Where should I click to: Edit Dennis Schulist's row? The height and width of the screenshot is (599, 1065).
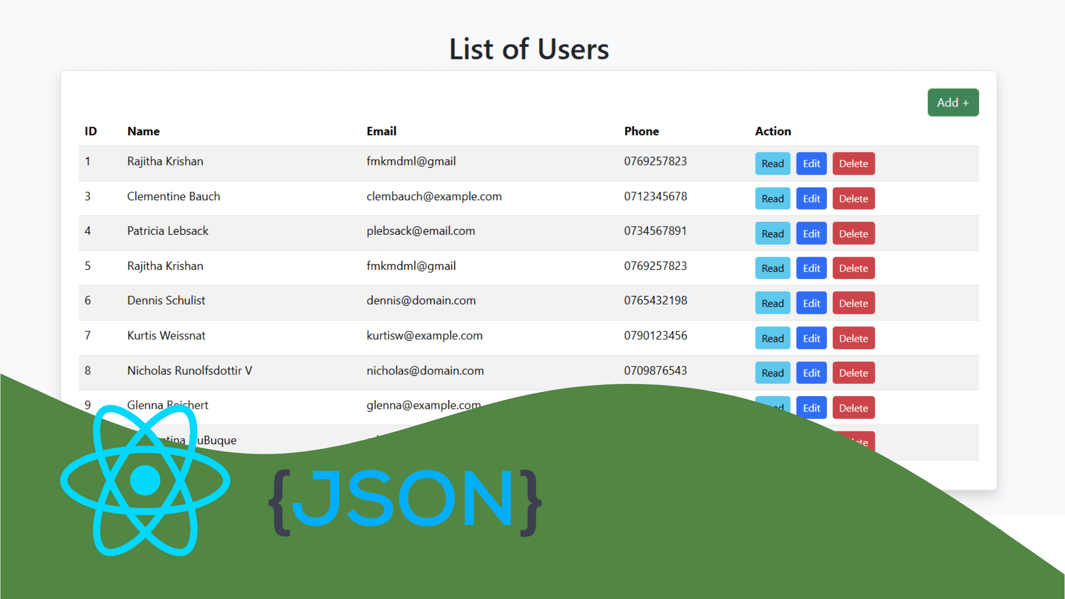[x=812, y=303]
